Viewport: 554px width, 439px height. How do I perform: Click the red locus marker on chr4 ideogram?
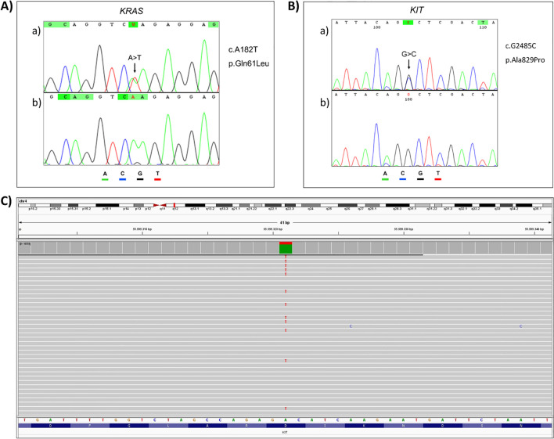pos(174,205)
